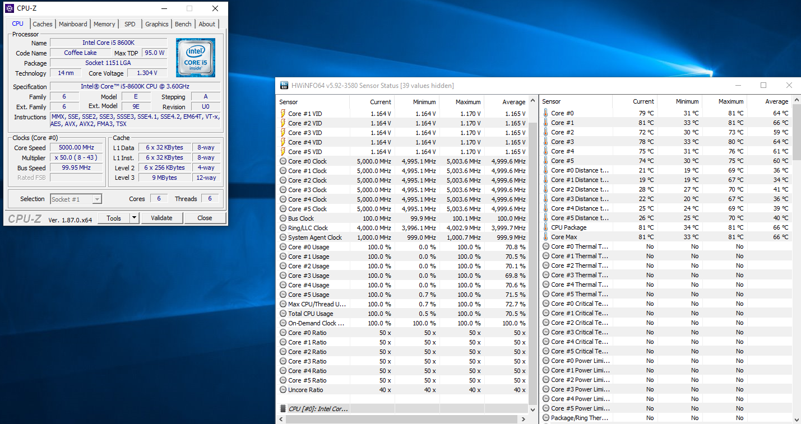Click the Core Voltage 1.304 V field
The image size is (801, 424).
coord(147,73)
